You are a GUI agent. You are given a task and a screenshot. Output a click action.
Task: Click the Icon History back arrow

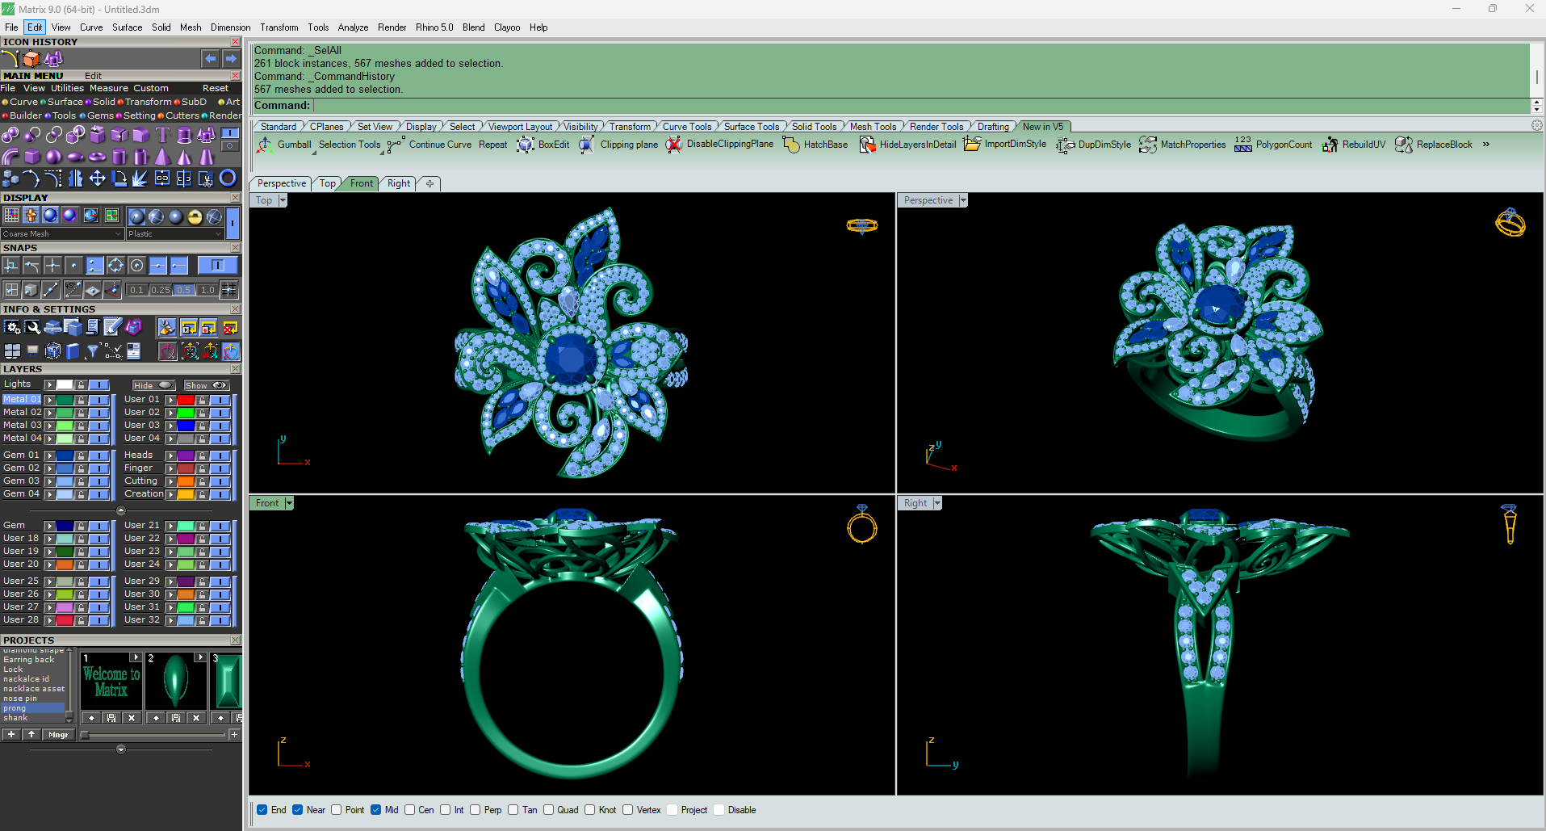[x=210, y=59]
